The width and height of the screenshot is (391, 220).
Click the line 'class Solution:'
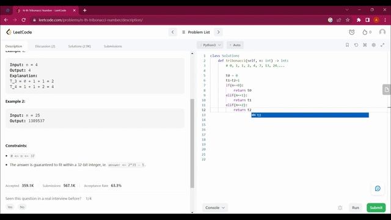point(224,56)
